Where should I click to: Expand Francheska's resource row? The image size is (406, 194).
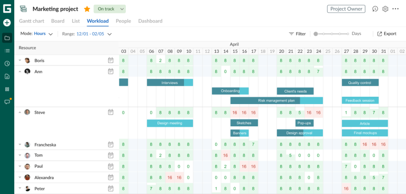(20, 145)
